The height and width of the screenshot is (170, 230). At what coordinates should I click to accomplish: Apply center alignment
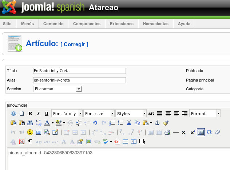click(168, 113)
